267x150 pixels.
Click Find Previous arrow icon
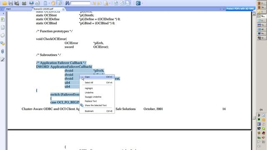[94, 3]
